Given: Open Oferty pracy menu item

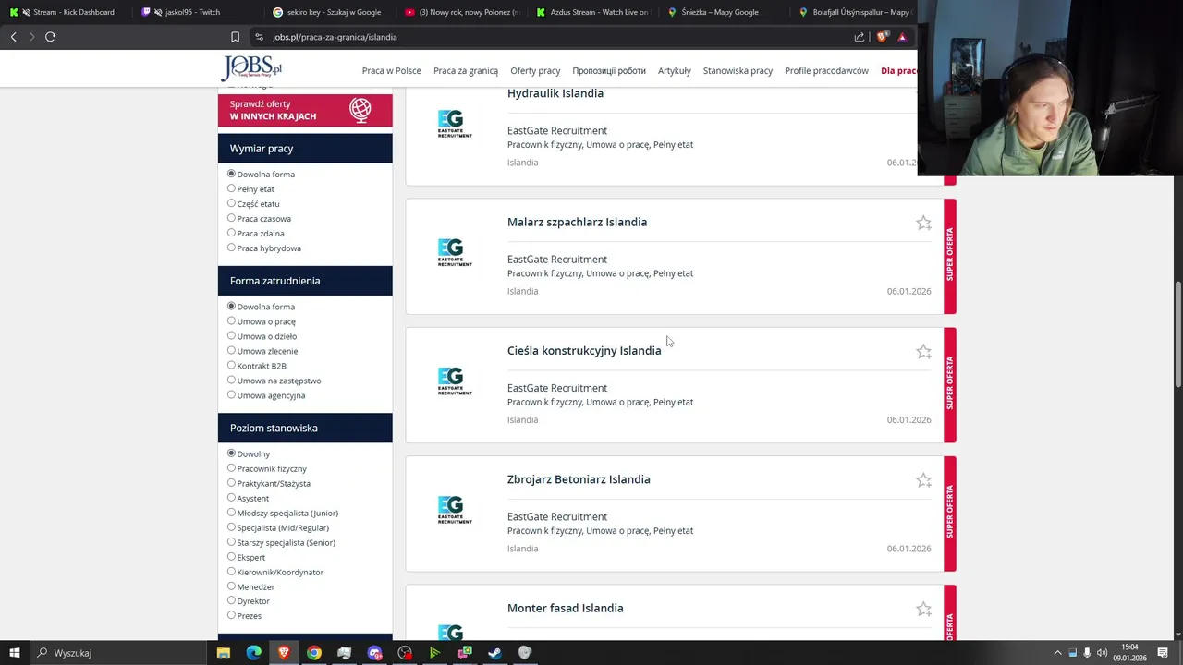Looking at the screenshot, I should [x=535, y=71].
